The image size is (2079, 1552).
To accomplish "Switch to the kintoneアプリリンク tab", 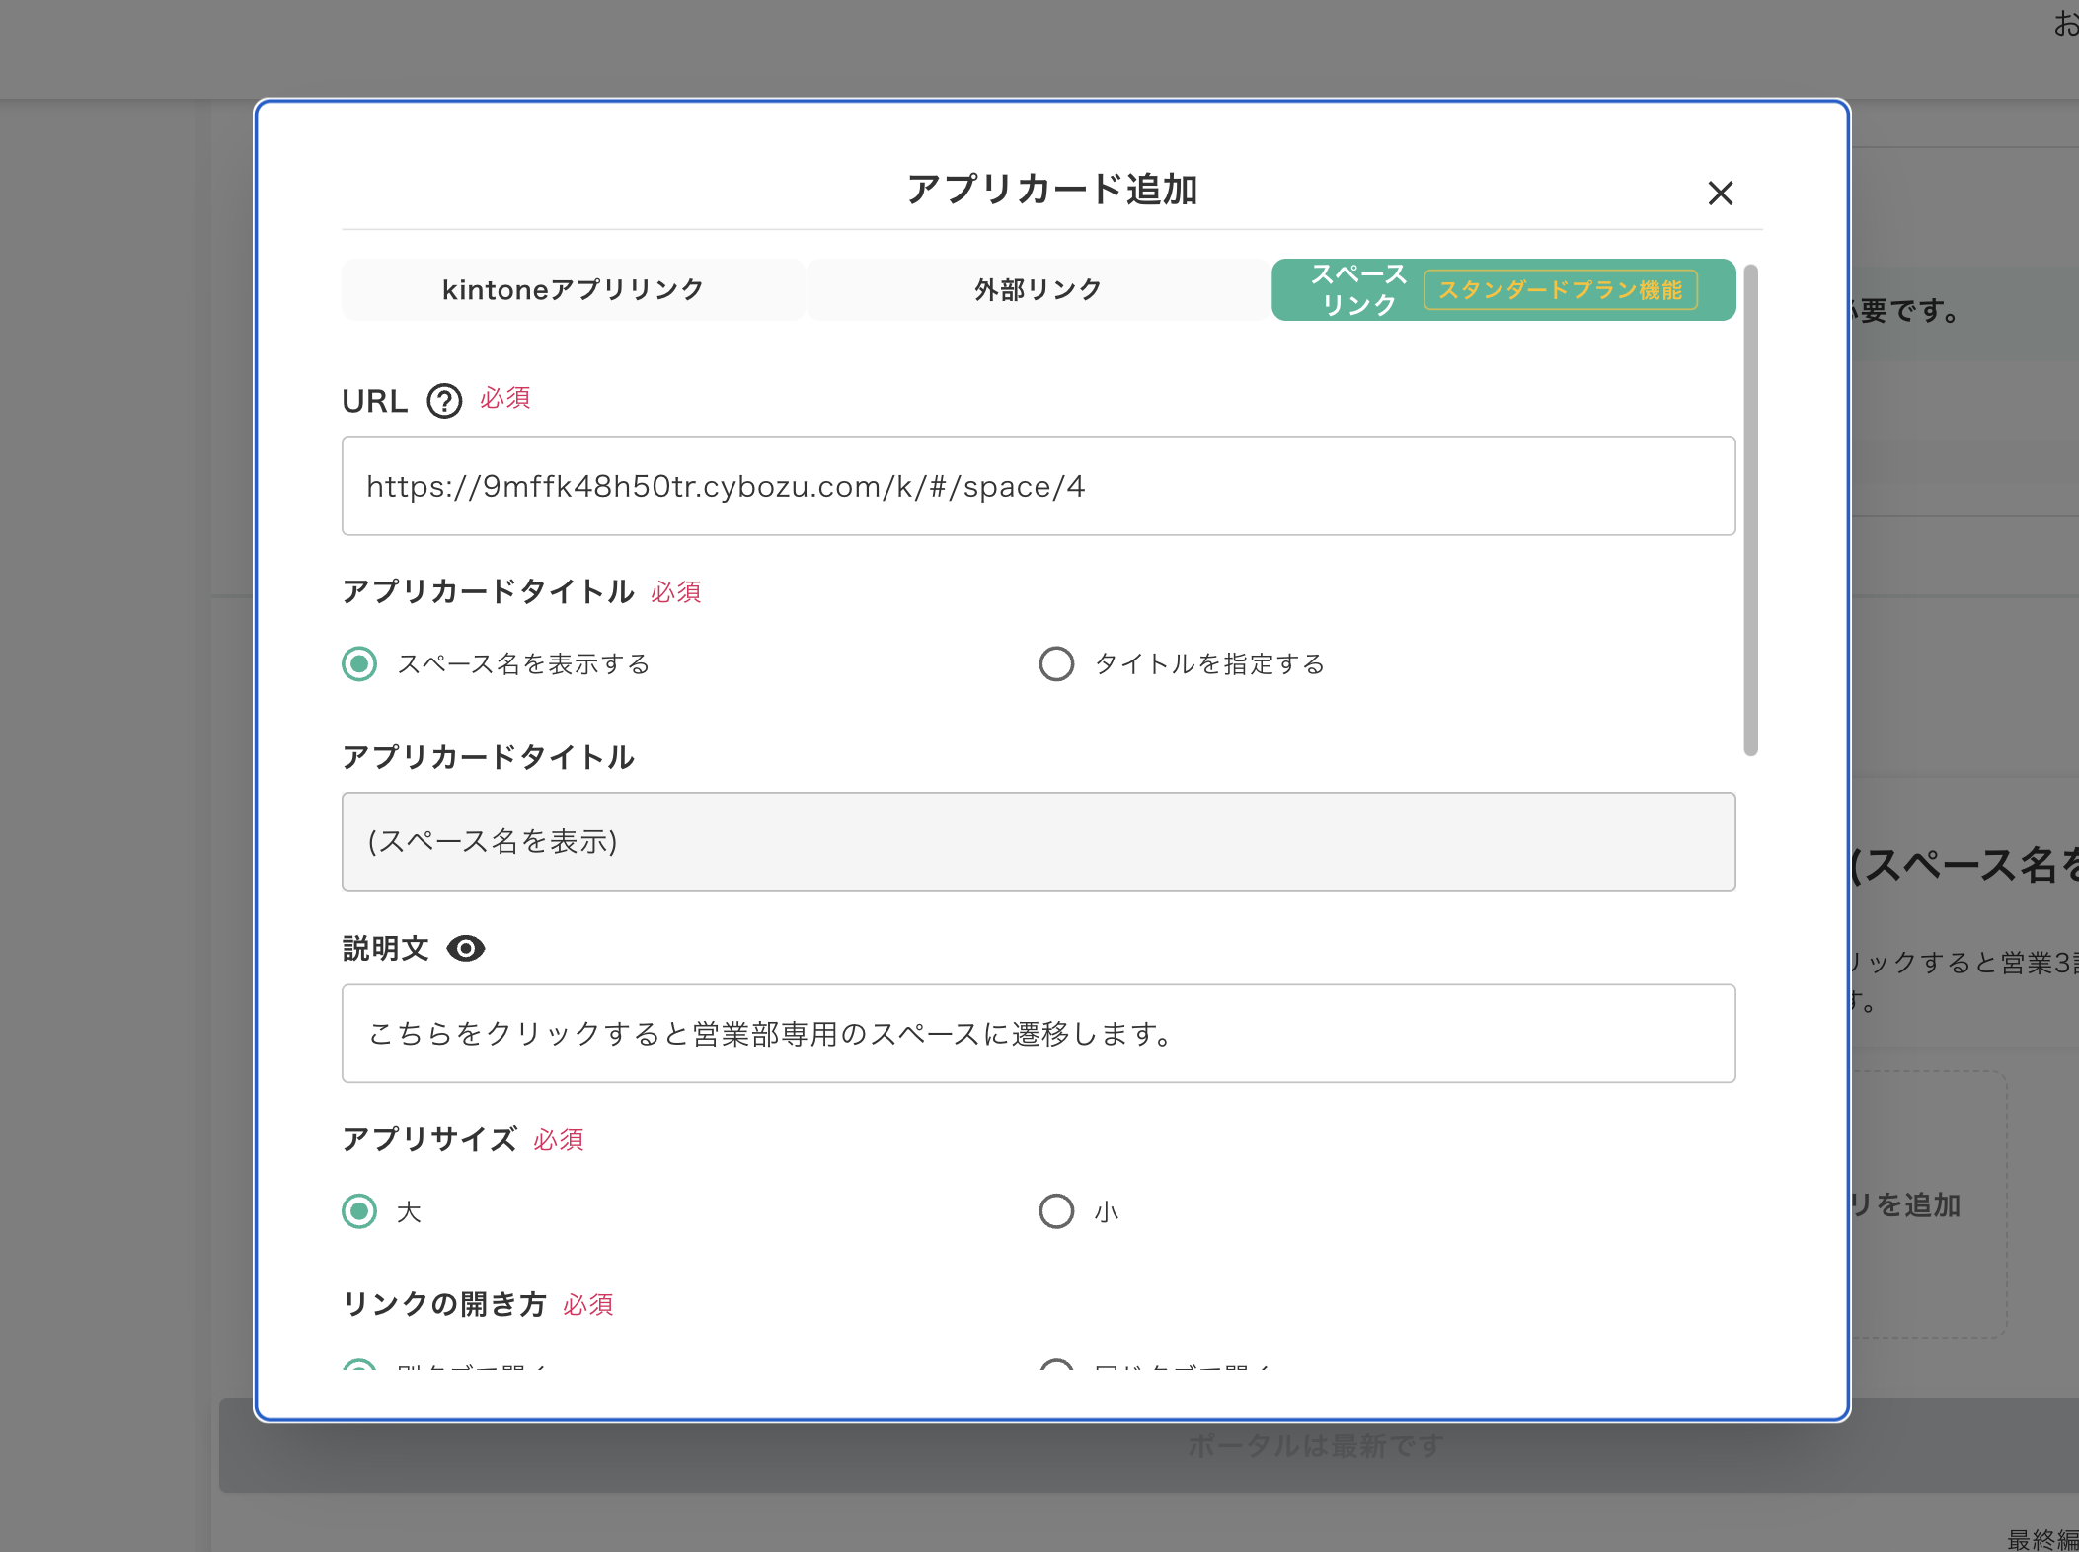I will click(x=573, y=289).
